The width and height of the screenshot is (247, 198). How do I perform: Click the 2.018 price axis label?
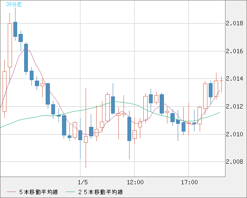pyautogui.click(x=235, y=24)
